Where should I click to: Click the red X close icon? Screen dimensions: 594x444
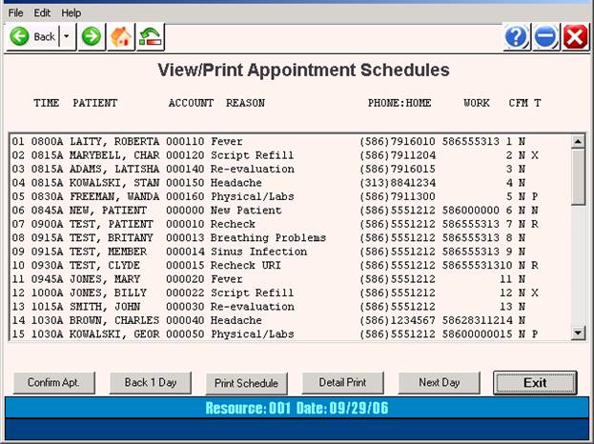point(575,37)
